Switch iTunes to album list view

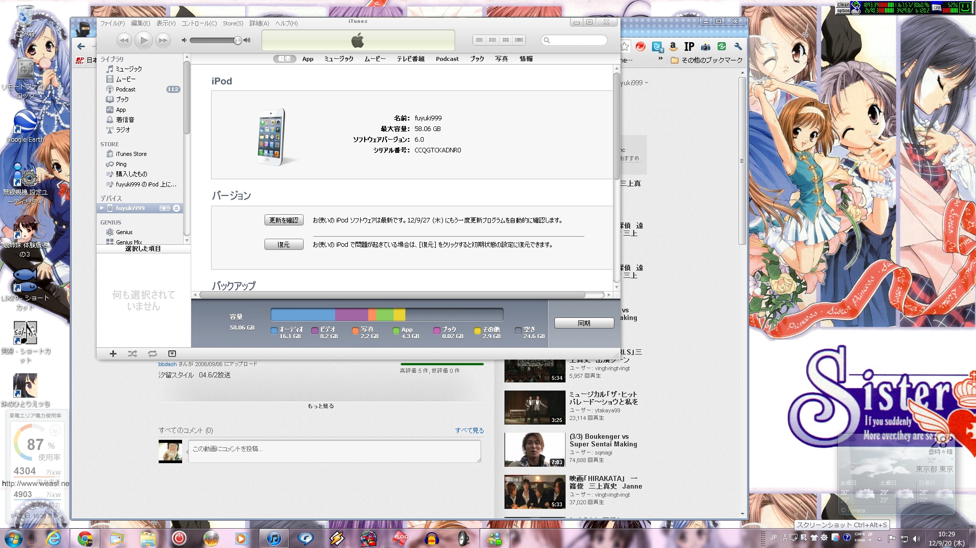pos(492,40)
